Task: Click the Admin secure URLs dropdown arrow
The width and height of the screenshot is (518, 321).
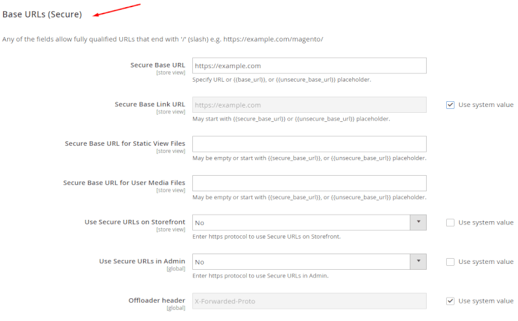Action: coord(418,262)
